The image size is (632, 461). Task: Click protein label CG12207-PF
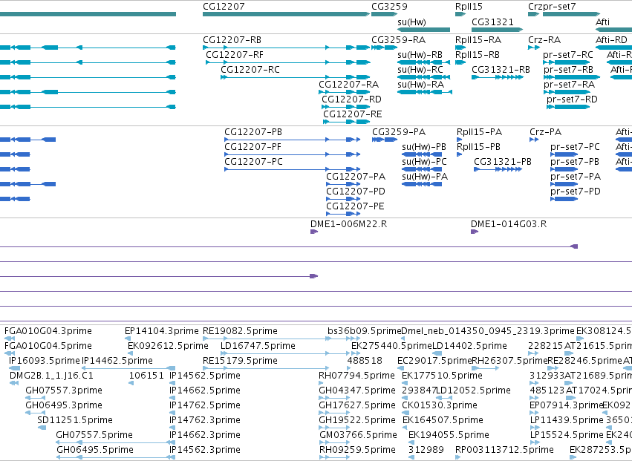coord(253,147)
